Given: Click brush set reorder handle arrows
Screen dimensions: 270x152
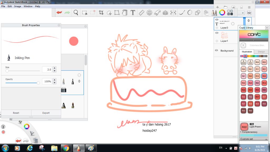Looking at the screenshot, I should point(79,81).
